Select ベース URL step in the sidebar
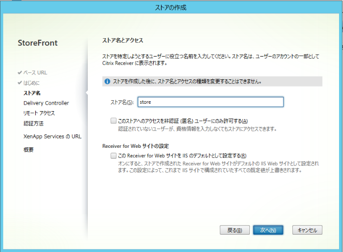The width and height of the screenshot is (343, 252). pyautogui.click(x=35, y=72)
